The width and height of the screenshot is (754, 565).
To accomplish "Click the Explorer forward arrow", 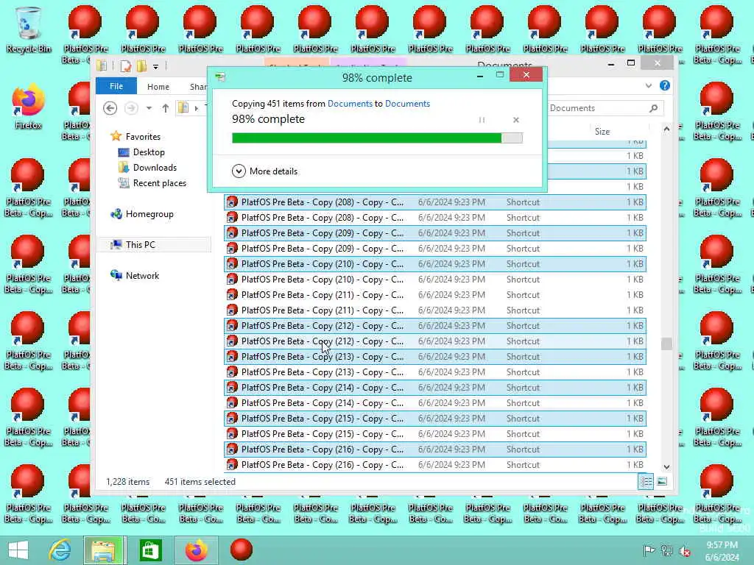I will [x=131, y=108].
